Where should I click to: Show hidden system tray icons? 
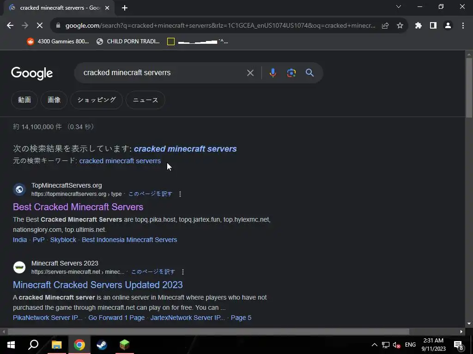374,345
